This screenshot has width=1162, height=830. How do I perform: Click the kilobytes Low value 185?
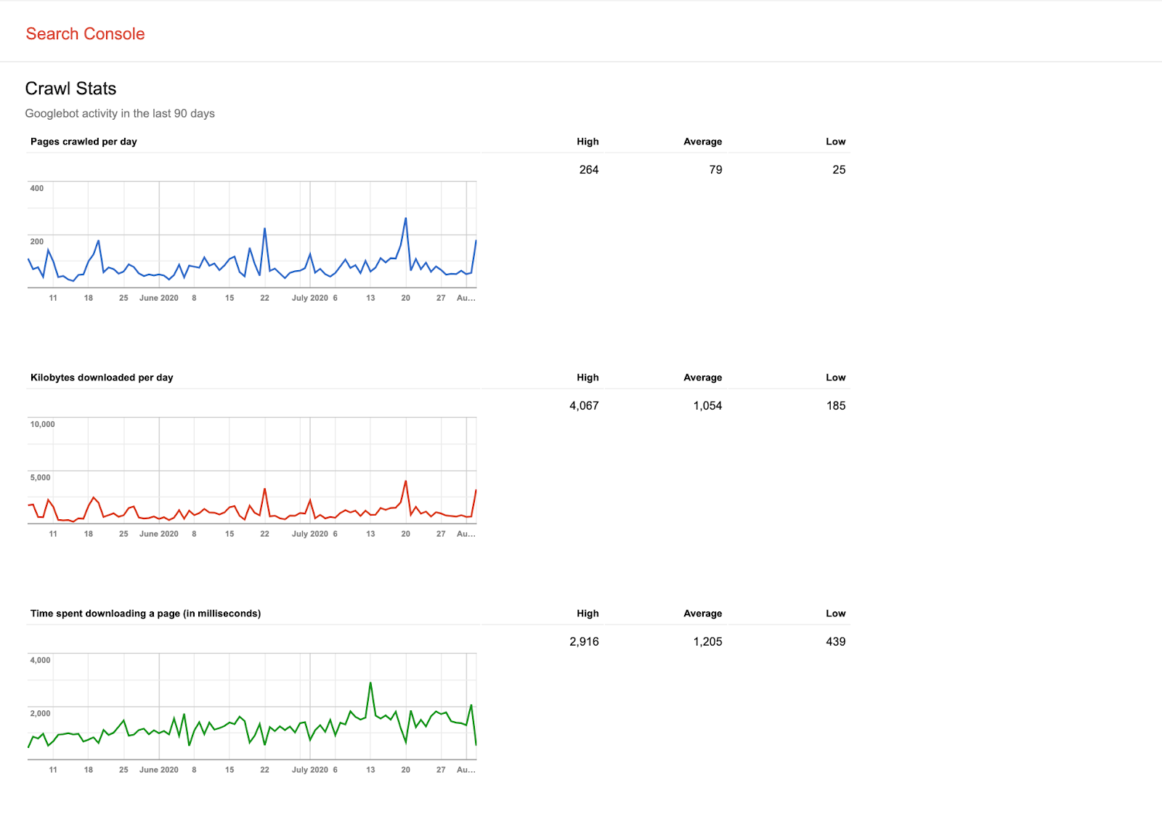[x=836, y=406]
